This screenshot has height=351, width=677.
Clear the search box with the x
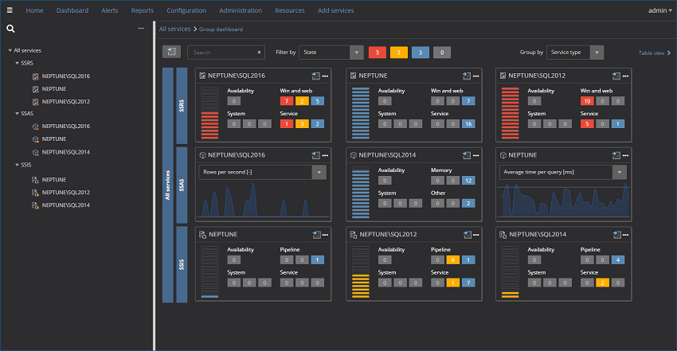[259, 53]
